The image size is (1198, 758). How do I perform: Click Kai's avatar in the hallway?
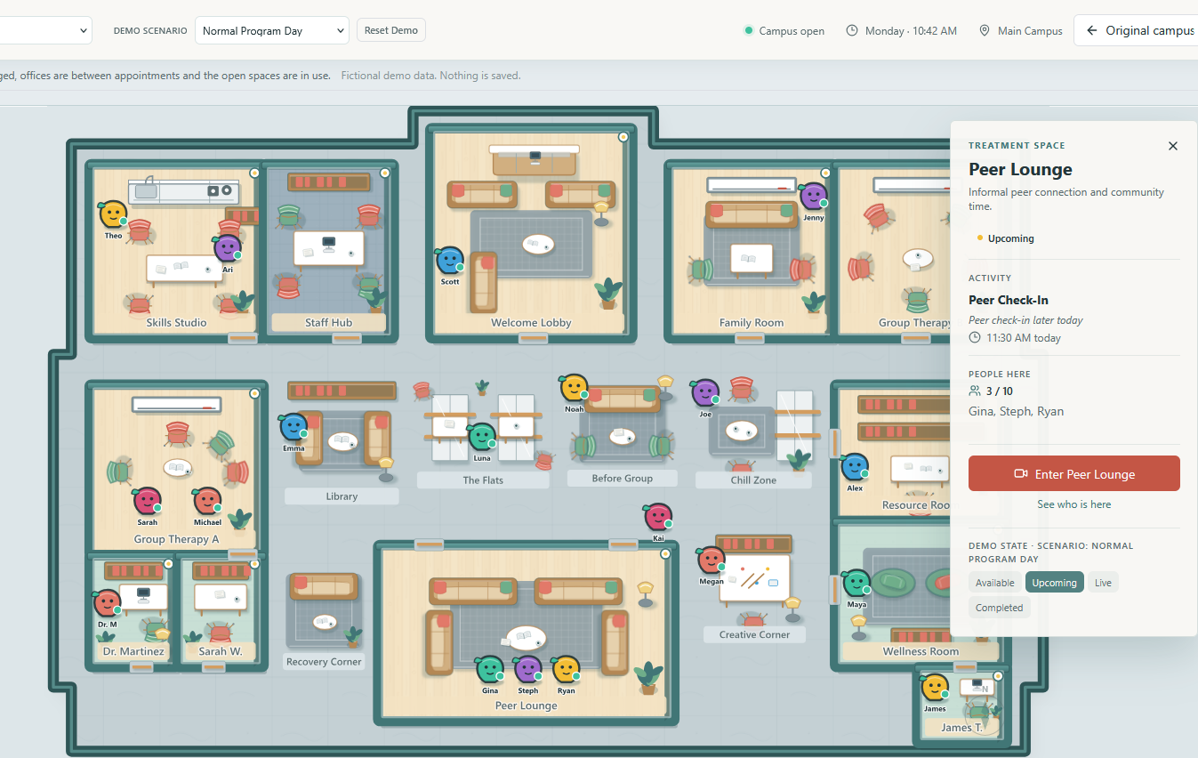[657, 517]
